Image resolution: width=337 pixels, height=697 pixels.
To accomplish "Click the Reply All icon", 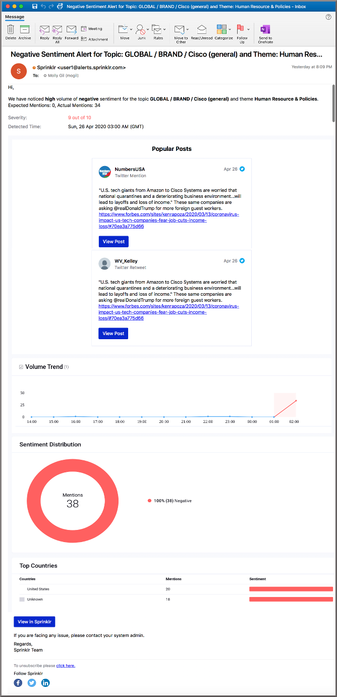I will (x=57, y=30).
